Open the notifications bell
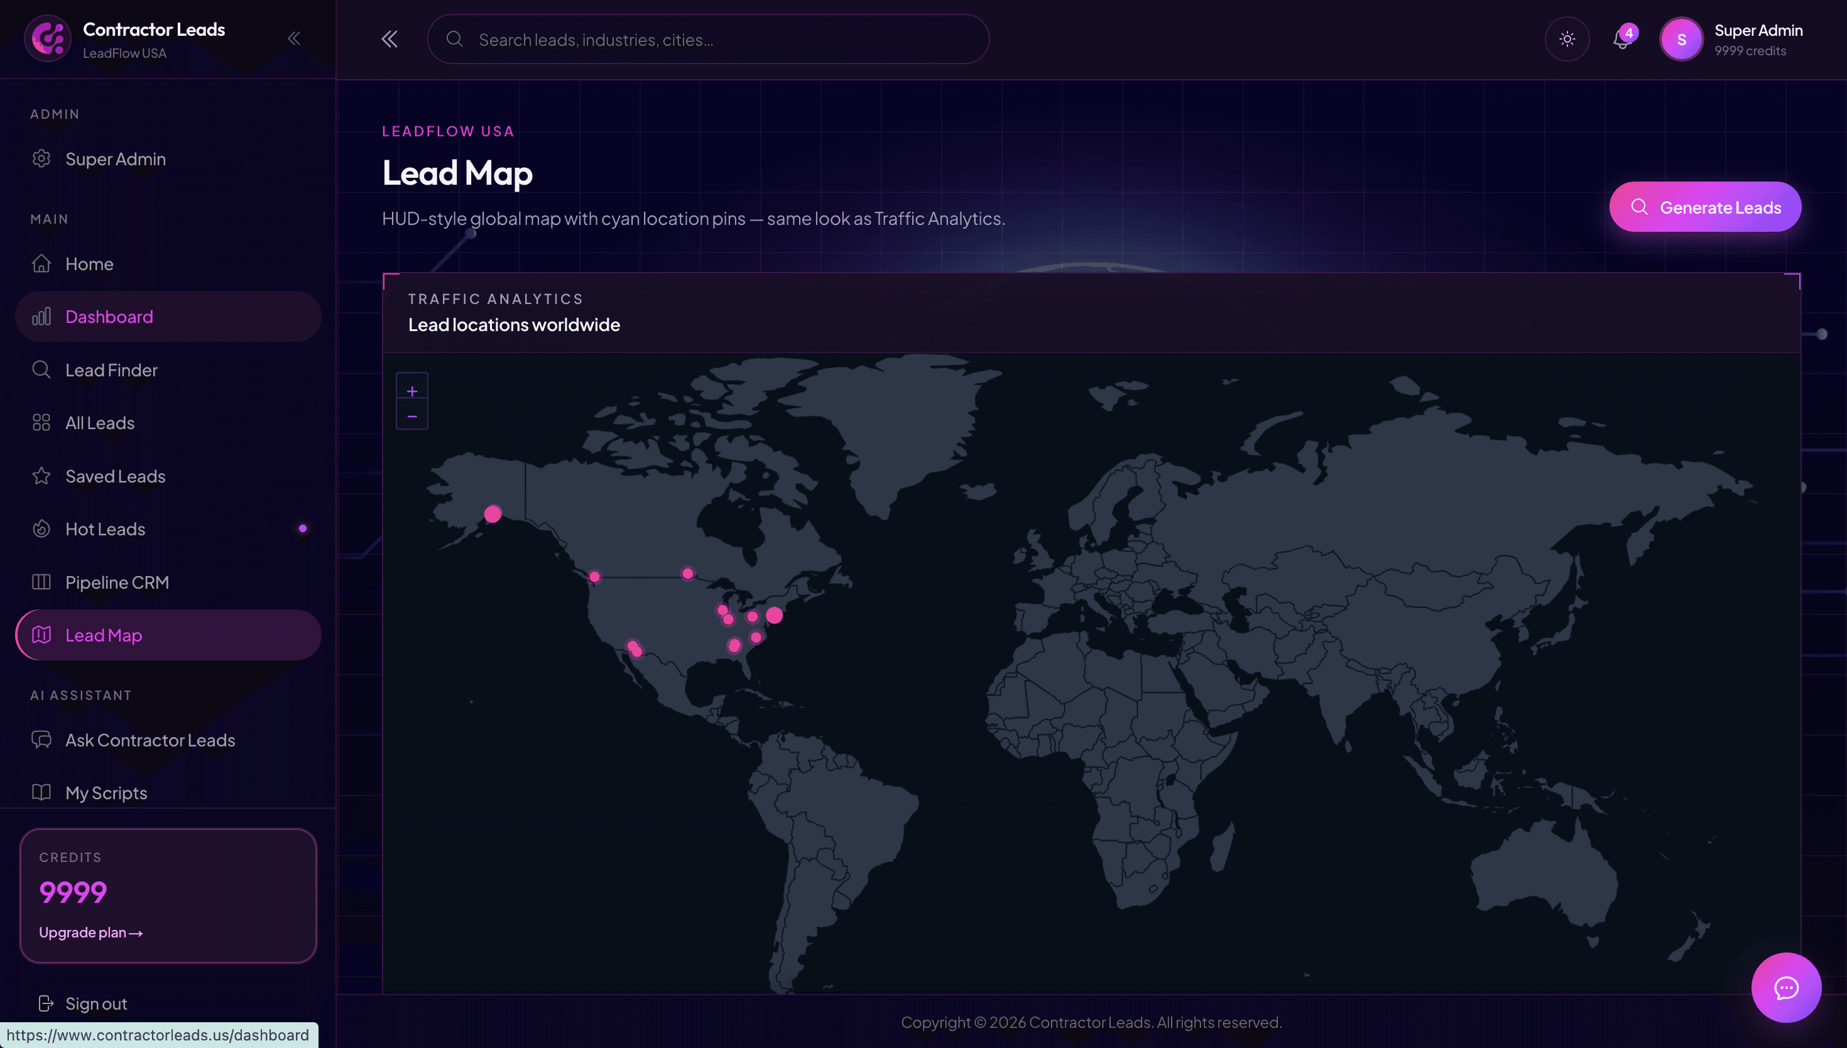This screenshot has height=1048, width=1847. [1622, 39]
